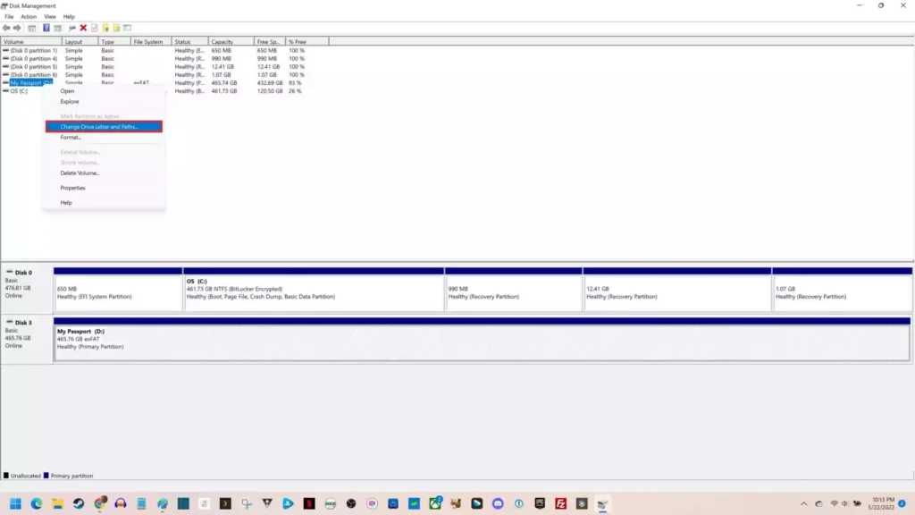Image resolution: width=915 pixels, height=515 pixels.
Task: Click the Disk Management taskbar icon
Action: point(603,503)
